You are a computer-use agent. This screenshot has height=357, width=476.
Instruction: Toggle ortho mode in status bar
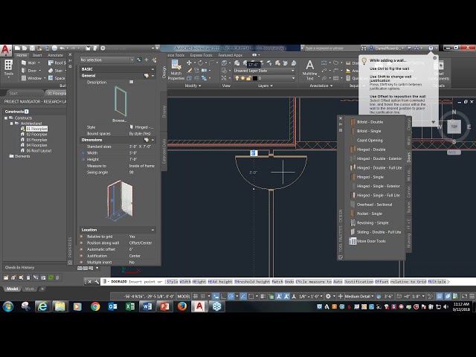[x=223, y=296]
